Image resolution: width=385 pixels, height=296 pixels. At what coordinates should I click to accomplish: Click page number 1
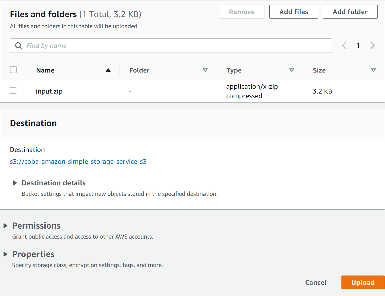point(358,46)
